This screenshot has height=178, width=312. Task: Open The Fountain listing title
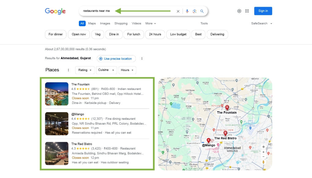(80, 84)
